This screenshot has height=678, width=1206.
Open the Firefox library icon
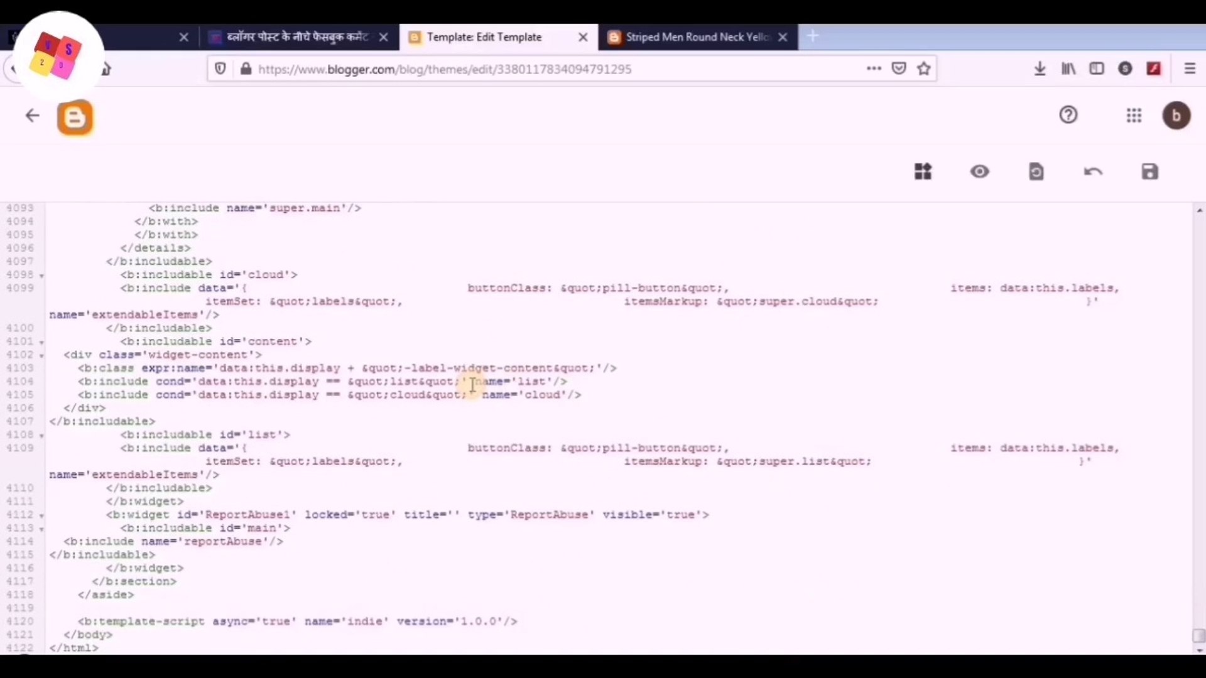1068,68
